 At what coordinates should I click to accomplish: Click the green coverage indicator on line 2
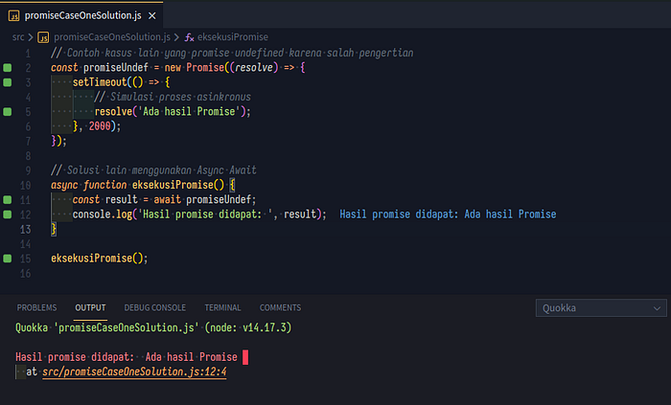click(x=8, y=67)
